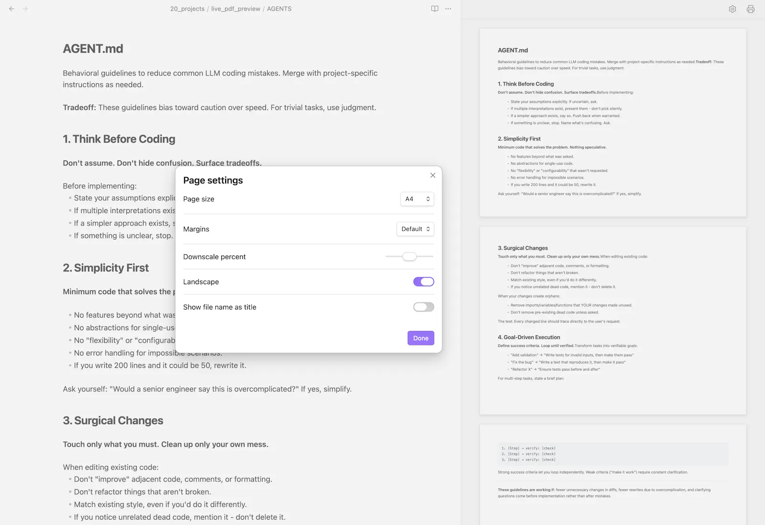Click the 'Ask yourself:' paragraph in editor
The image size is (765, 525).
coord(207,389)
